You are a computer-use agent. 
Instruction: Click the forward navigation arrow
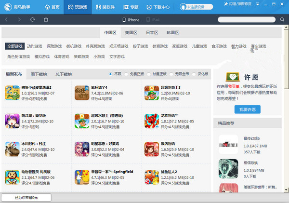(19, 20)
